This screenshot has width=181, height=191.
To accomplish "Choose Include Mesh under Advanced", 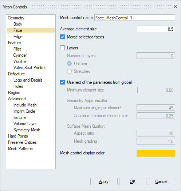I will [25, 105].
